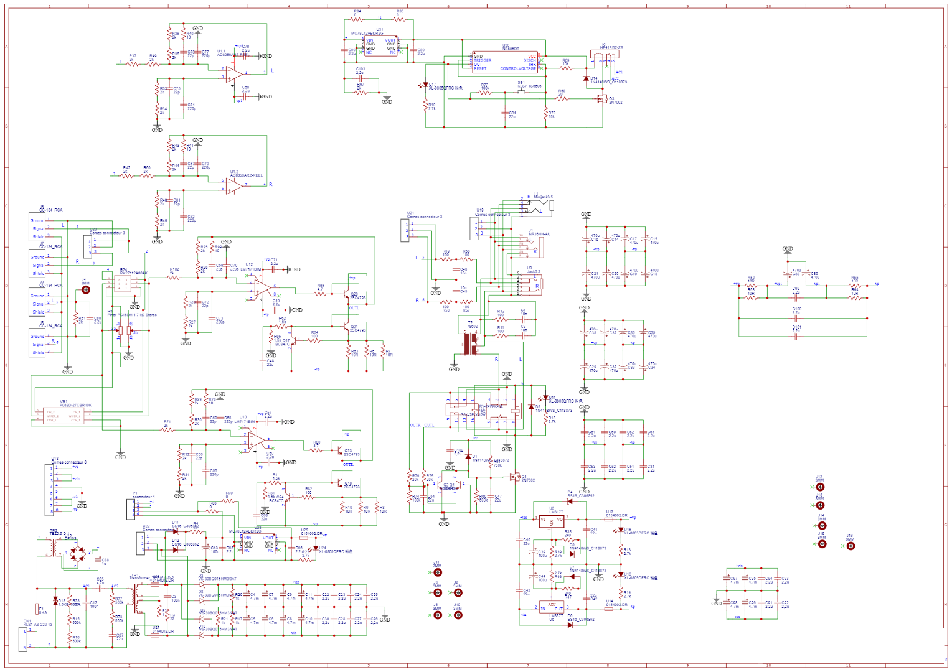Viewport: 952px width, 672px height.
Task: Select the Q1 2N7002 transistor symbol
Action: click(x=515, y=477)
